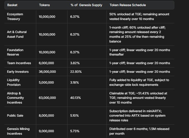Click the Foundation Reserve row label
Image resolution: width=189 pixels, height=138 pixels.
click(x=15, y=52)
